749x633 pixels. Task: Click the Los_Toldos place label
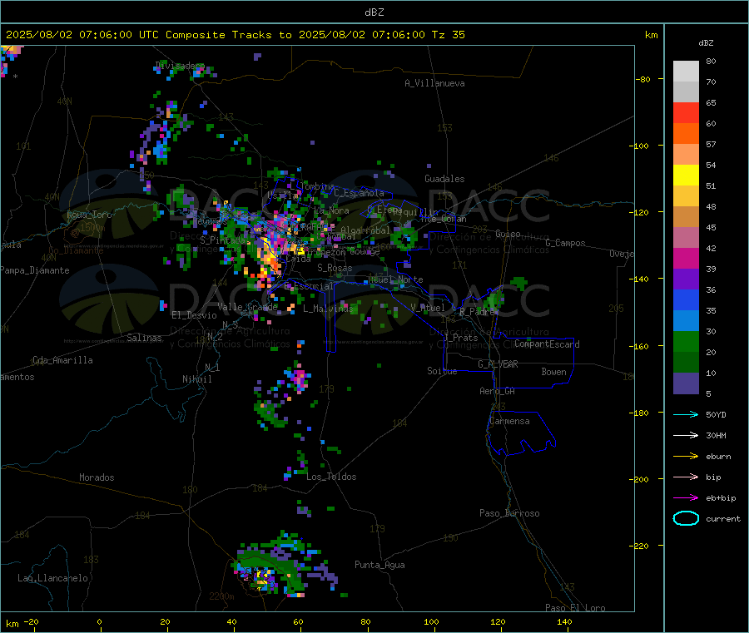tap(331, 477)
